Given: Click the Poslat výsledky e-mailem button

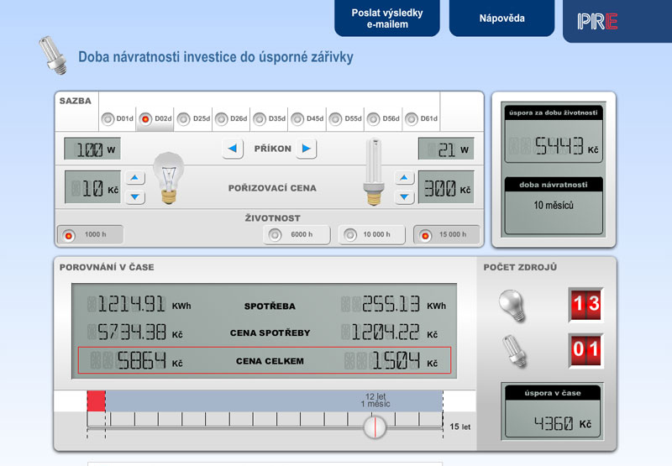Looking at the screenshot, I should coord(387,18).
